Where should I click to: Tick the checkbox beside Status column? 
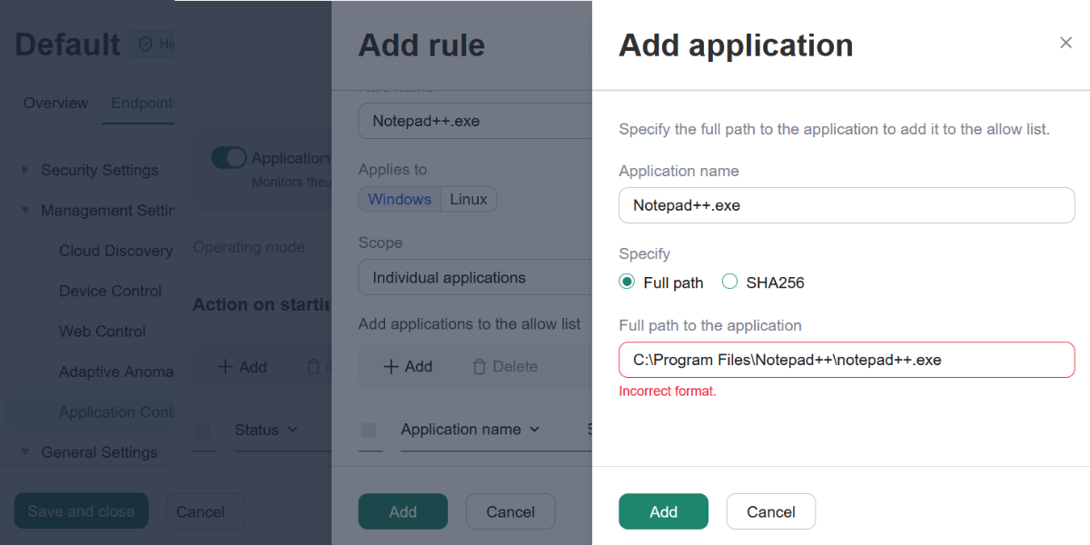[x=203, y=430]
